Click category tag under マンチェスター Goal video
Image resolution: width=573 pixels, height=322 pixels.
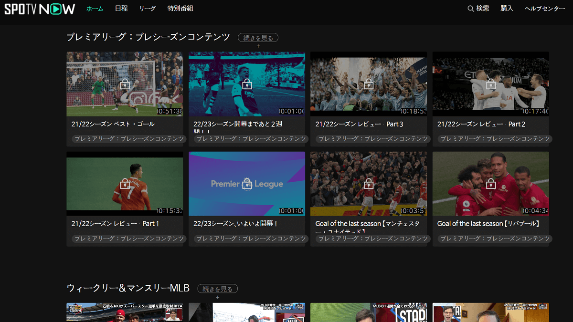[372, 239]
